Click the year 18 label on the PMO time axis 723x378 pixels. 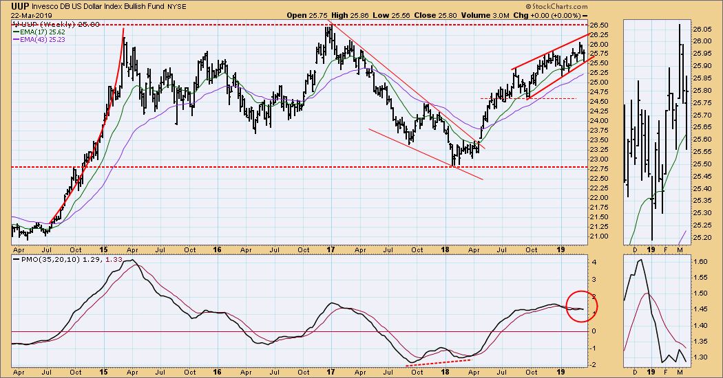point(445,372)
